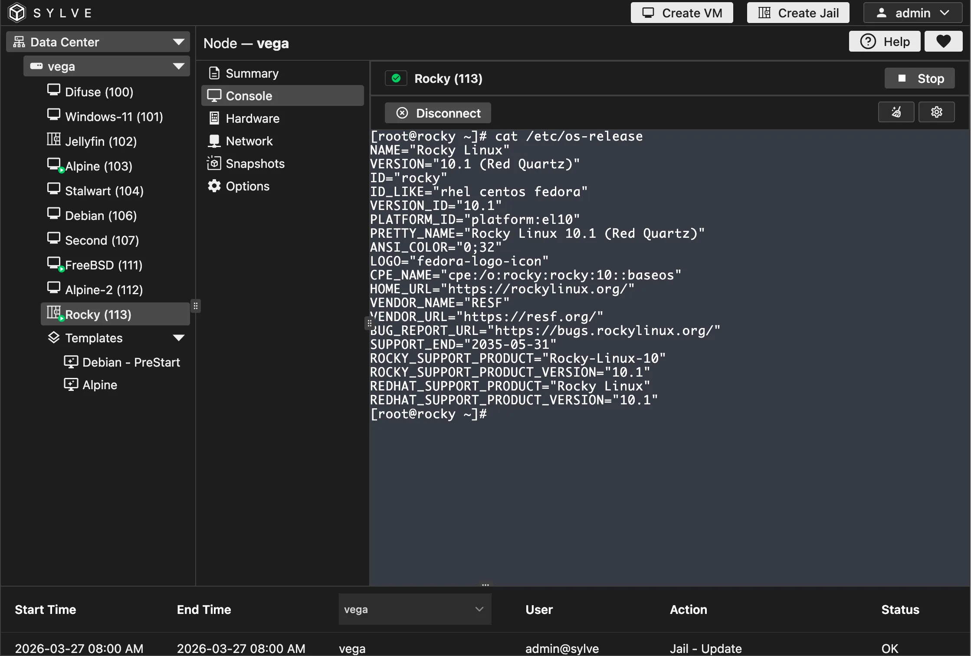Click the console clear brush icon button
Image resolution: width=971 pixels, height=656 pixels.
[x=896, y=112]
